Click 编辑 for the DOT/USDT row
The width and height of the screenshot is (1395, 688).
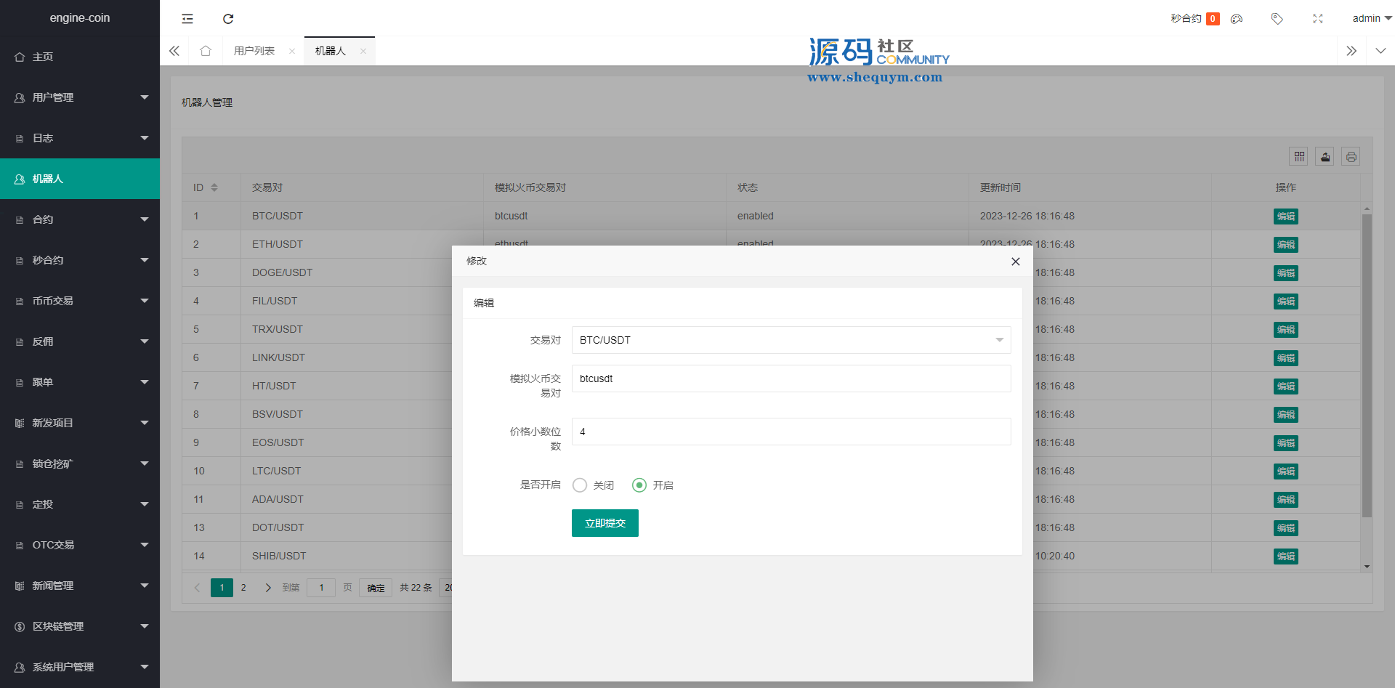click(x=1286, y=528)
